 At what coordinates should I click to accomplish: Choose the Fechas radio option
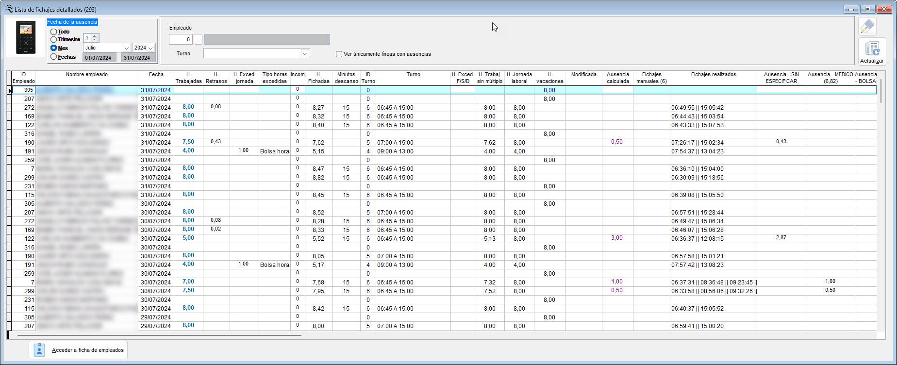pos(53,57)
